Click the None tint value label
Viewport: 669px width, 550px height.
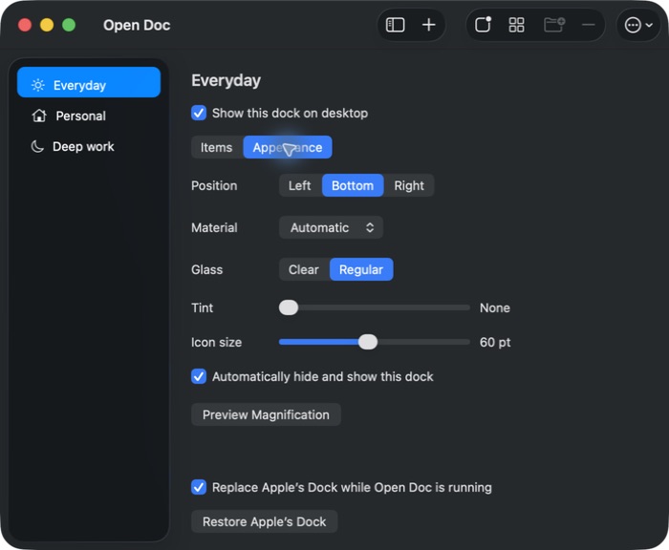(494, 307)
